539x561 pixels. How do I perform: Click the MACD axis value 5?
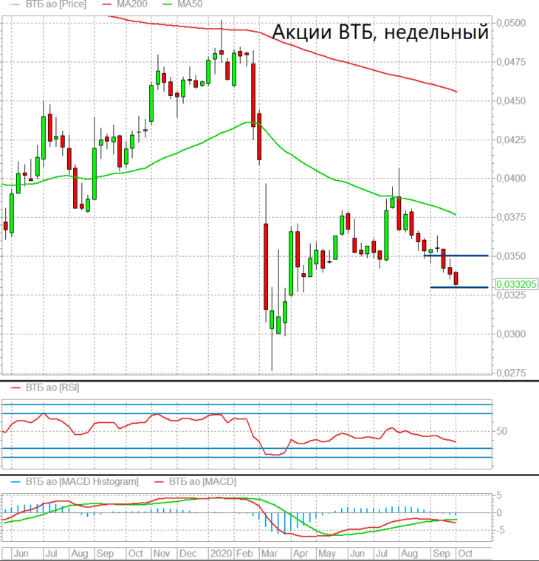point(499,495)
